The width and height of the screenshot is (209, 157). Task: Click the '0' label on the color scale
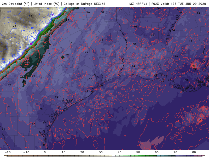click(45, 152)
